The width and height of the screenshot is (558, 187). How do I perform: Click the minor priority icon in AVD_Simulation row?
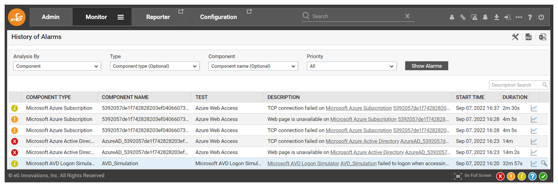[x=14, y=164]
